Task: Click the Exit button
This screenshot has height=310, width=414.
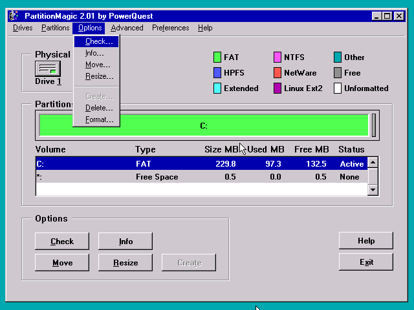Action: [x=366, y=262]
